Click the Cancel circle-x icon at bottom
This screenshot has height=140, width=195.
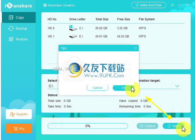point(142,126)
